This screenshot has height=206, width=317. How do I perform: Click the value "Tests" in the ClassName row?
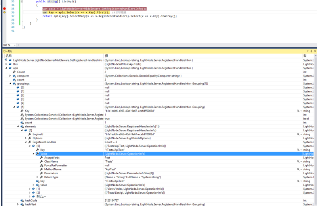point(109,162)
